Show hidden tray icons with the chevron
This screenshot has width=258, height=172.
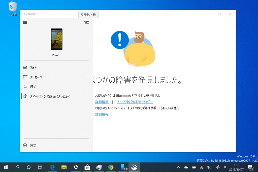[178, 167]
